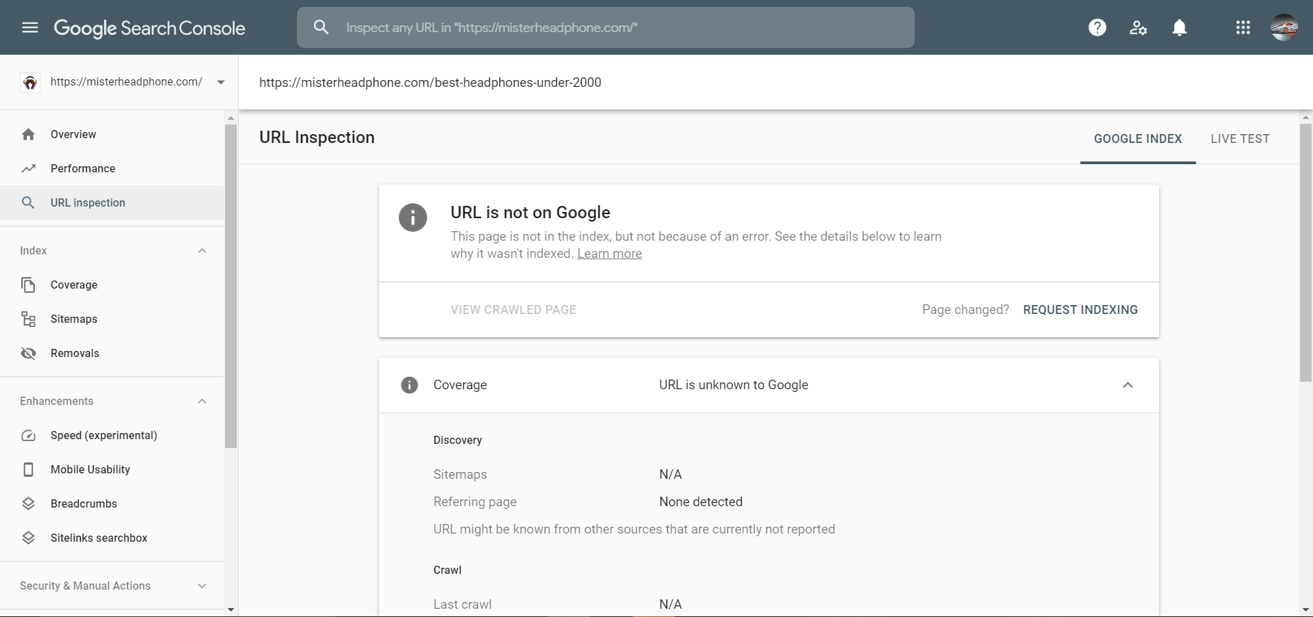Click the Sitemaps tree icon
The image size is (1313, 617).
point(28,319)
